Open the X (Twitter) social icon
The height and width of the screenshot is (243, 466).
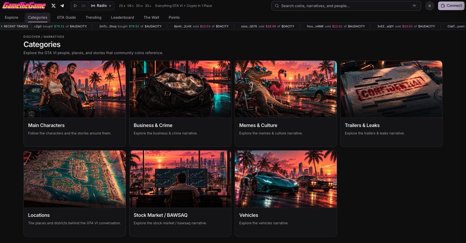point(53,6)
